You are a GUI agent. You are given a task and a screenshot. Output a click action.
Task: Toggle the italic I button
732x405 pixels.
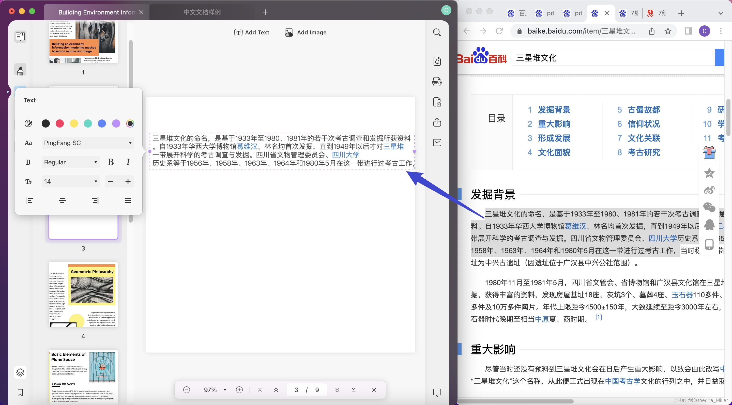(128, 162)
